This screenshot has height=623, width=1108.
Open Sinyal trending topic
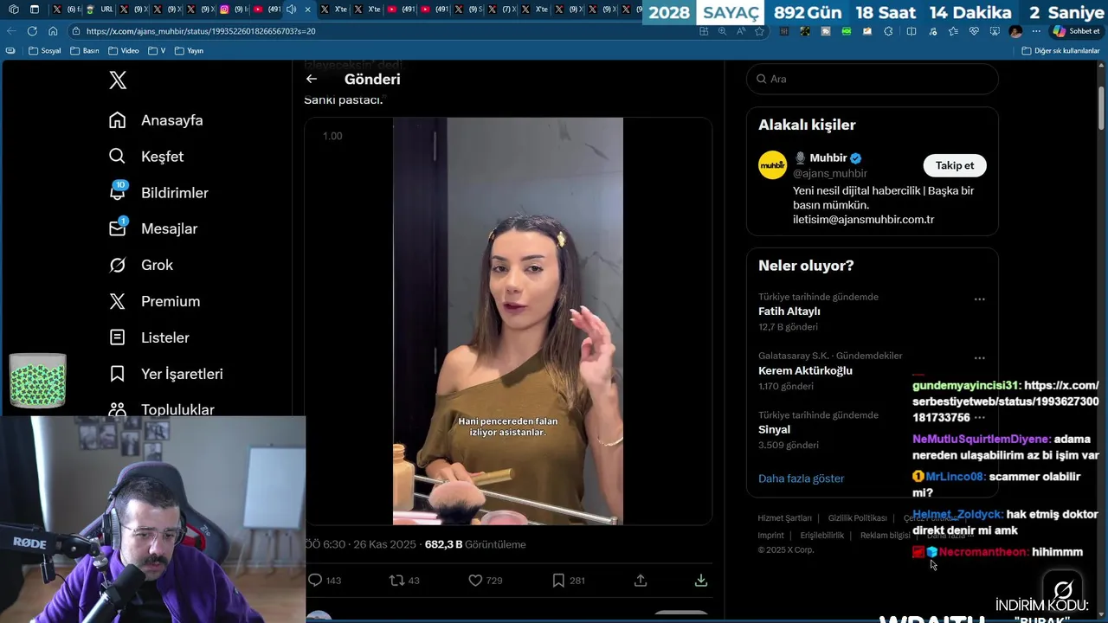(774, 429)
